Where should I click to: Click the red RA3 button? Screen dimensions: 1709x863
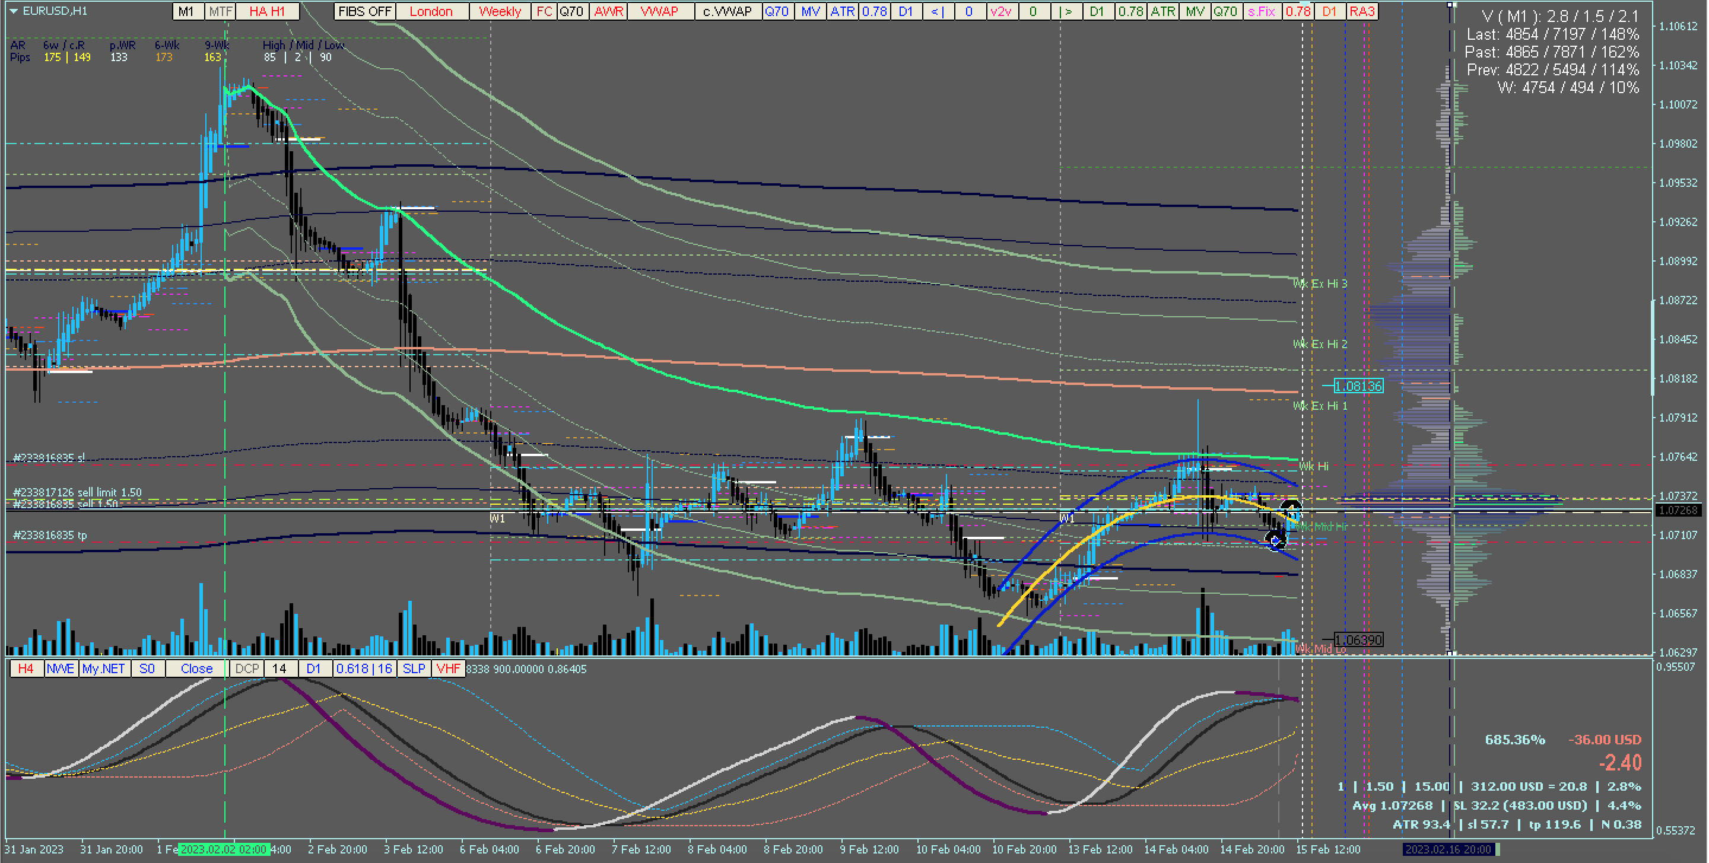click(1361, 11)
